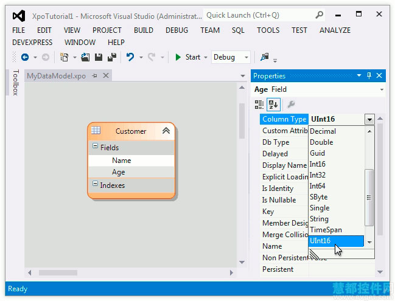This screenshot has height=301, width=395.
Task: Click the Start debugging button label
Action: 193,57
